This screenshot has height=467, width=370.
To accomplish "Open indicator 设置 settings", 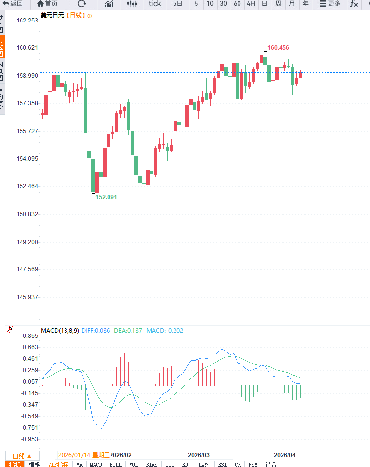I will [x=271, y=464].
